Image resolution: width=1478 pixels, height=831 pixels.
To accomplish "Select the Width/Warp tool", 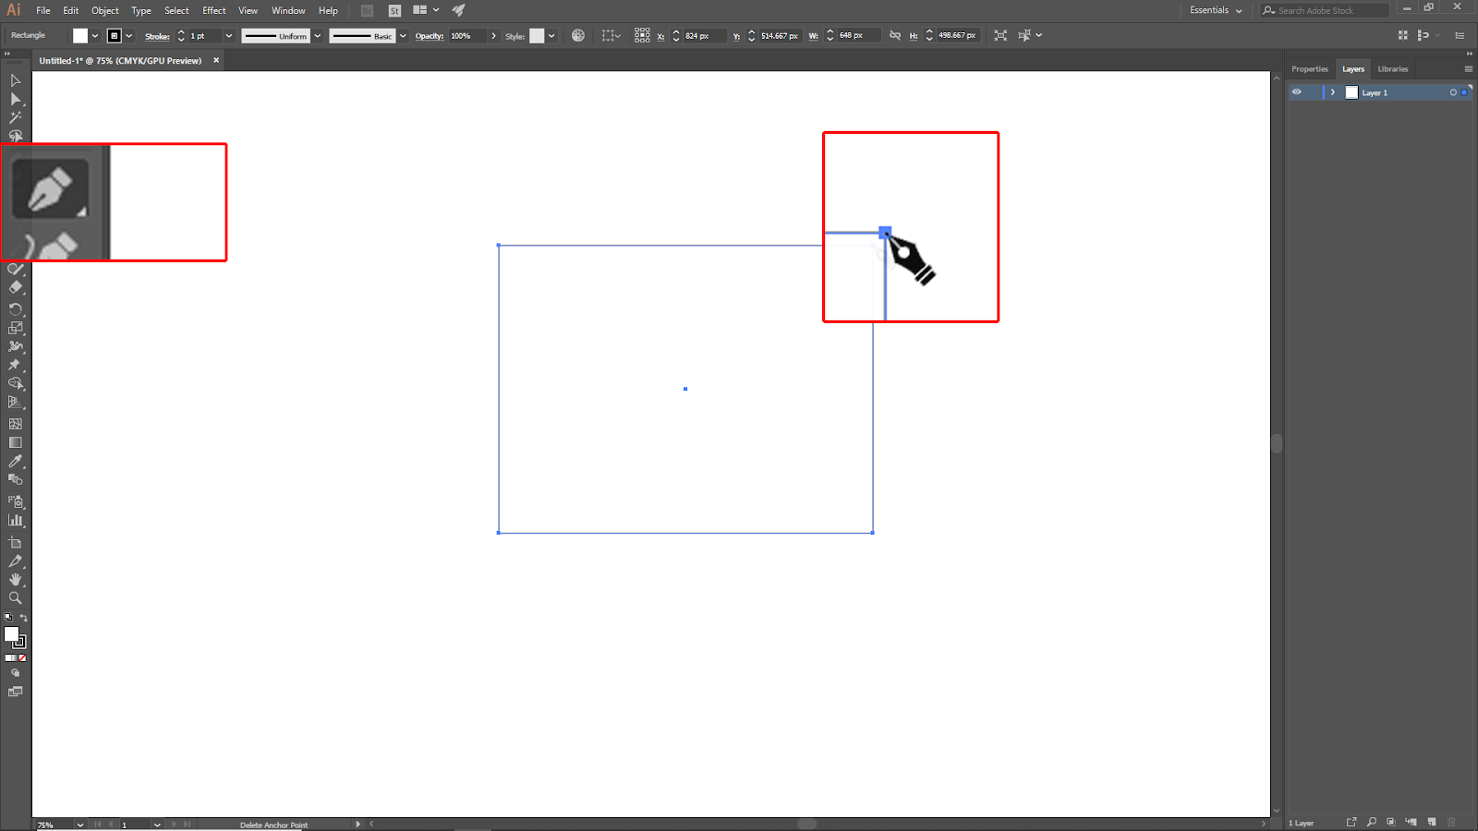I will pyautogui.click(x=15, y=346).
